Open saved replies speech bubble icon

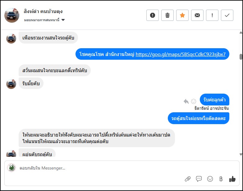tap(199, 179)
